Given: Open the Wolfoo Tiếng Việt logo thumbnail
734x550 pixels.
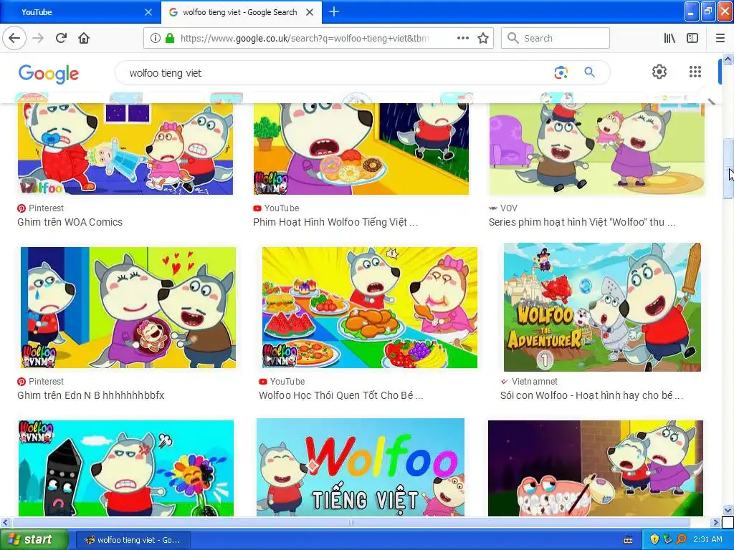Looking at the screenshot, I should coord(361,467).
